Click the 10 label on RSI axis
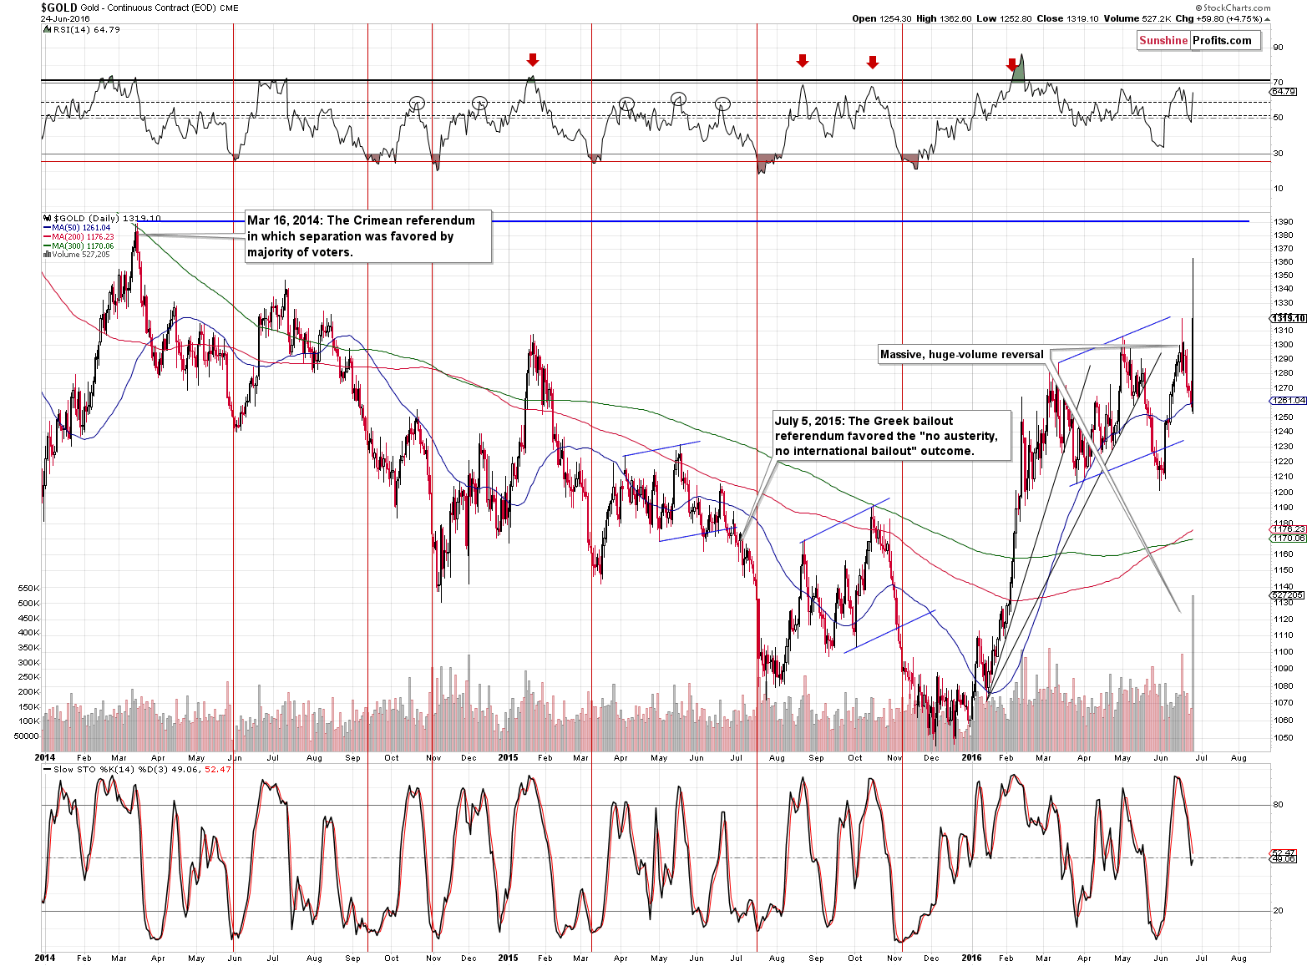The height and width of the screenshot is (966, 1307). click(1278, 189)
